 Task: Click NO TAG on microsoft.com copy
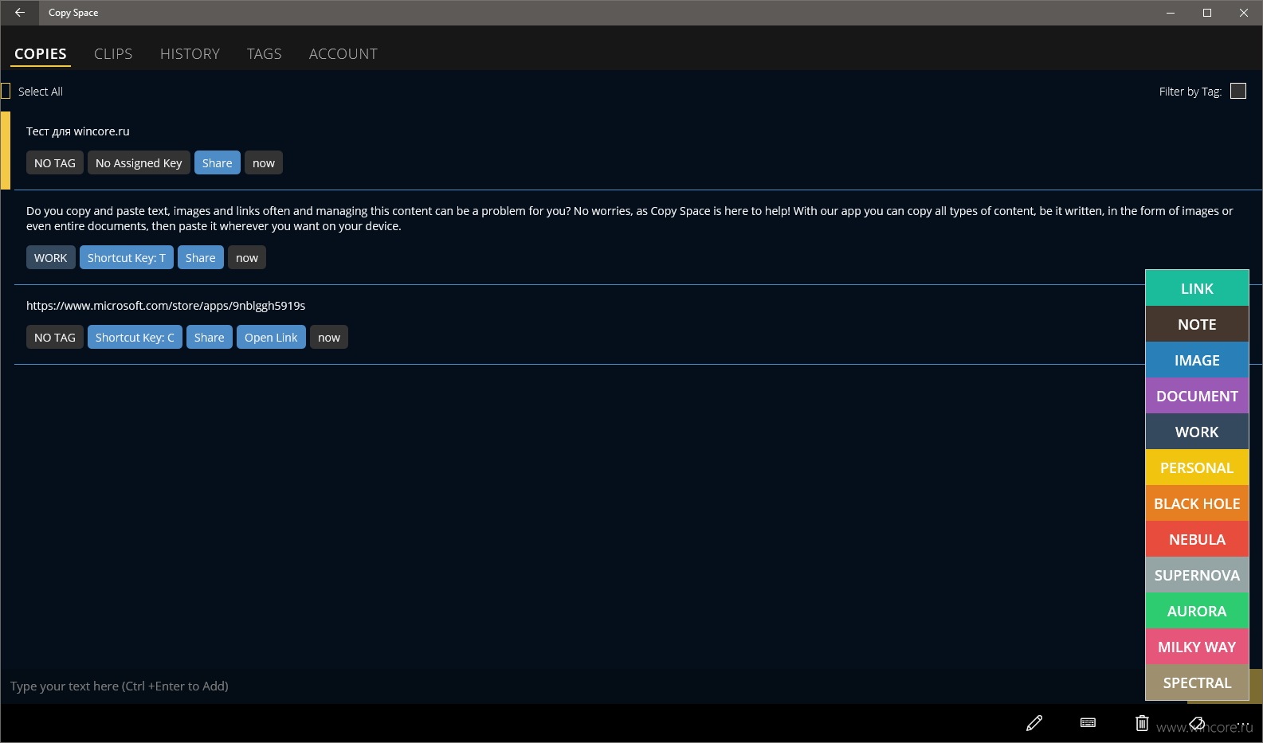55,337
